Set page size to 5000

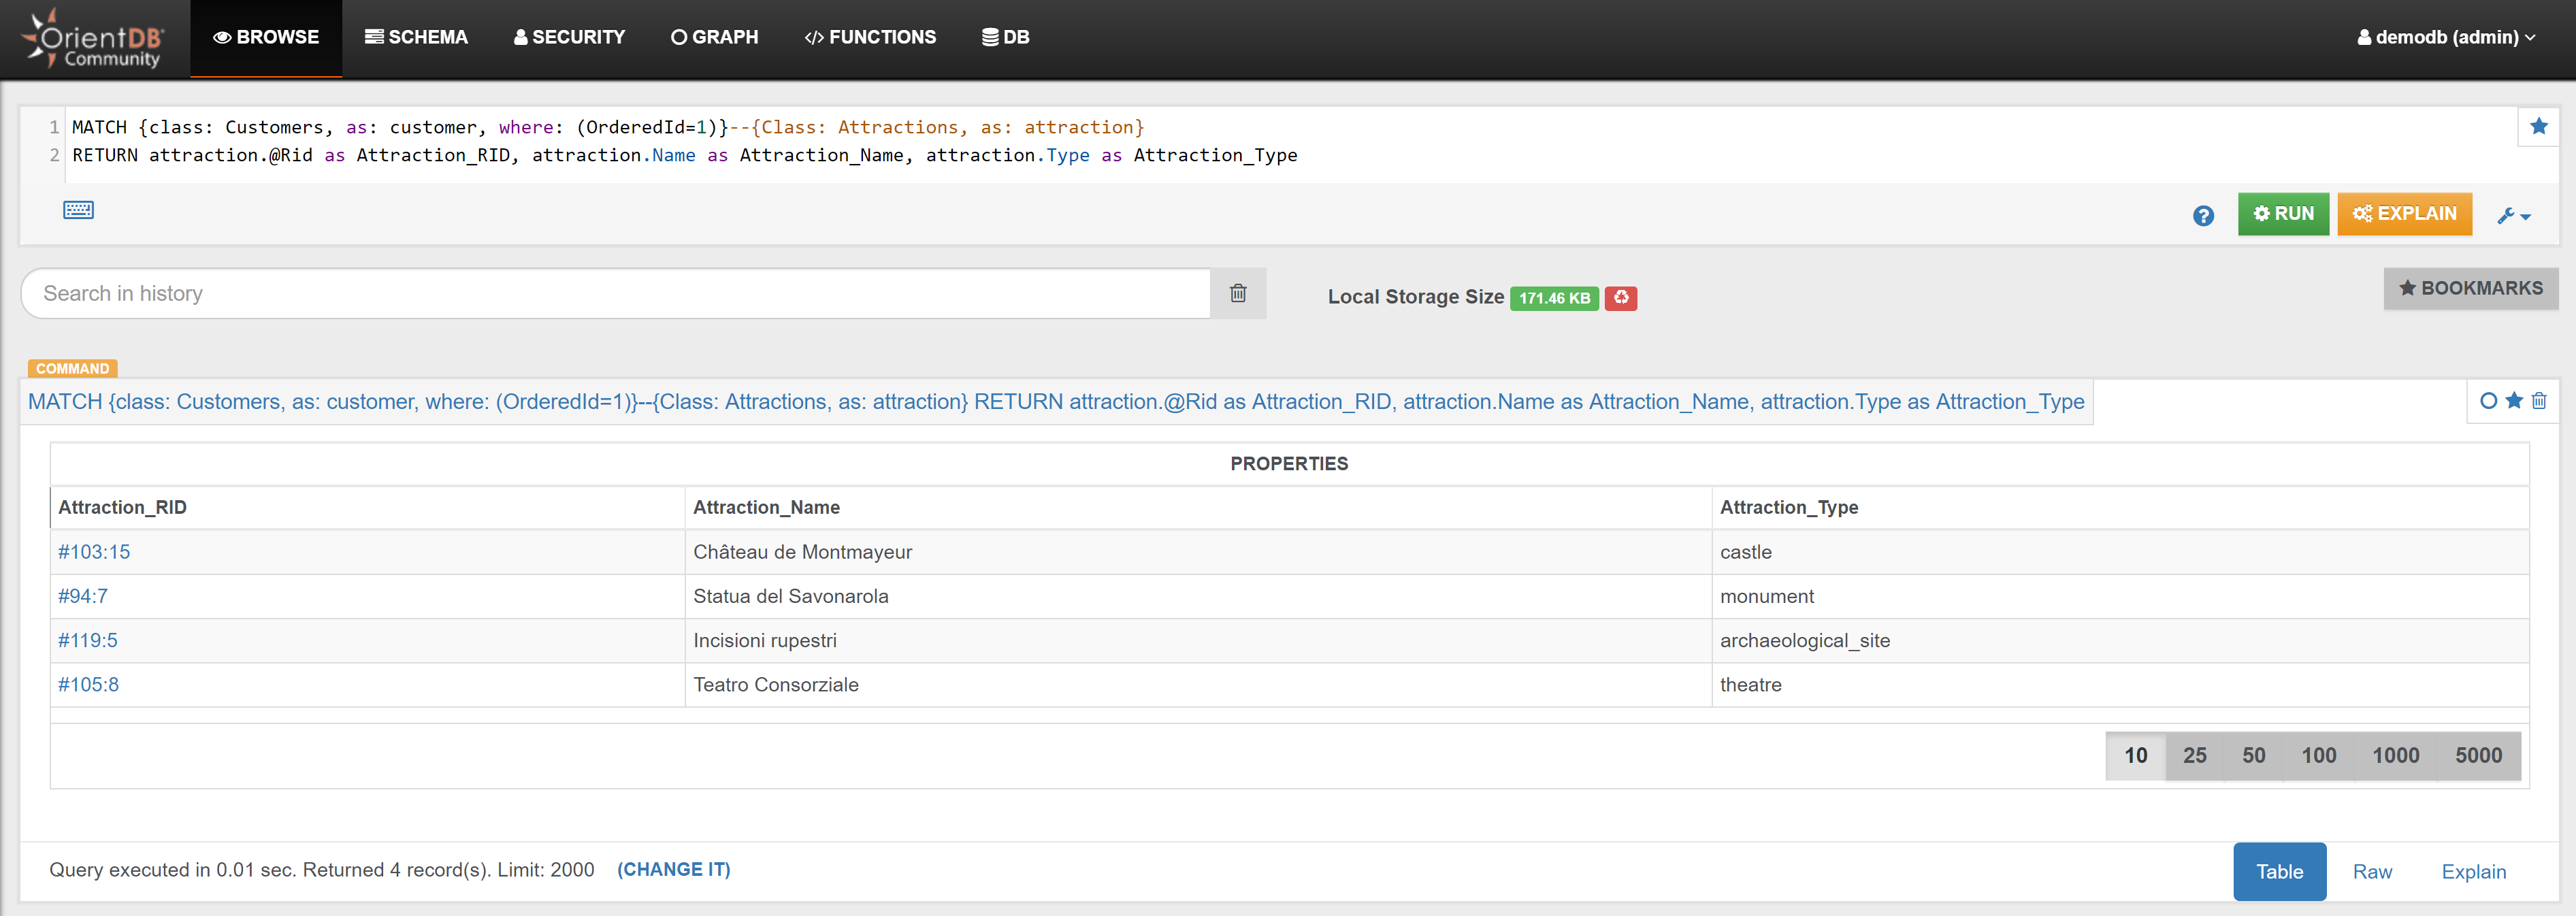coord(2478,755)
